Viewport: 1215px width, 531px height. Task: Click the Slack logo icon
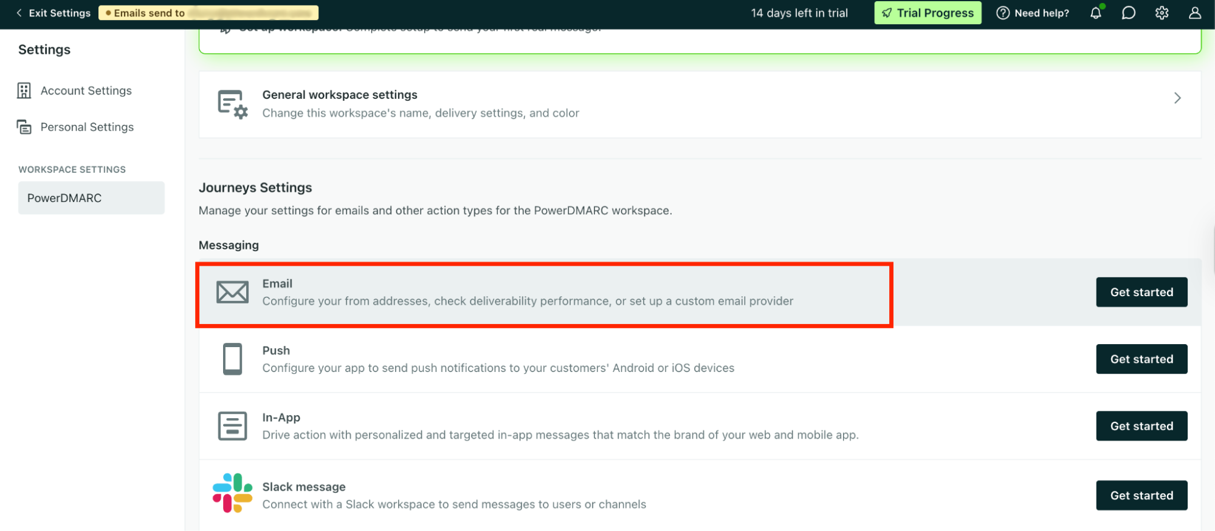(232, 493)
